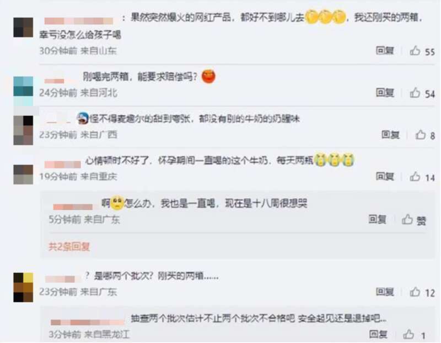441x343 pixels.
Task: Reply to the Heilongjiang nested comment
Action: (x=378, y=334)
